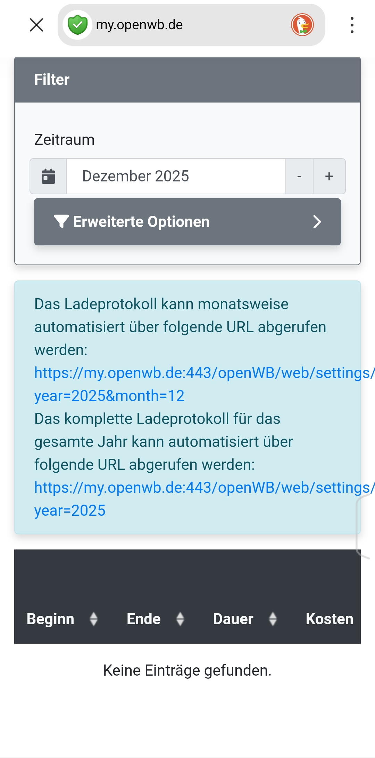Advance to next month with plus button

click(329, 176)
